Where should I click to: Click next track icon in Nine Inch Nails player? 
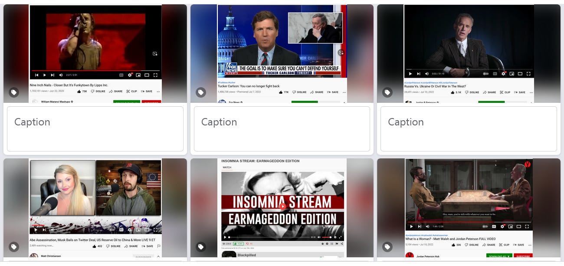52,75
